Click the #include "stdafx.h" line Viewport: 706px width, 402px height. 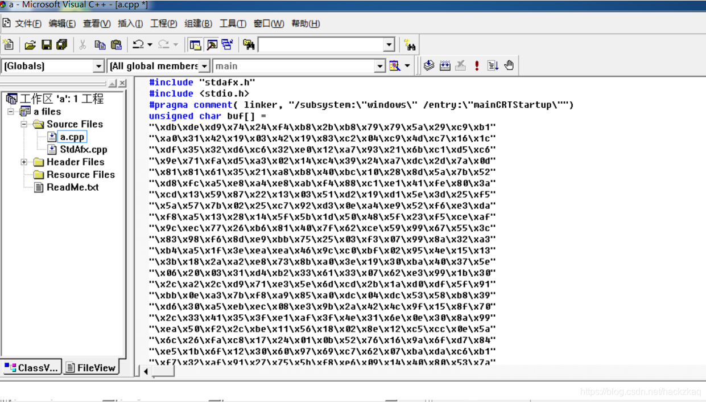pyautogui.click(x=202, y=83)
